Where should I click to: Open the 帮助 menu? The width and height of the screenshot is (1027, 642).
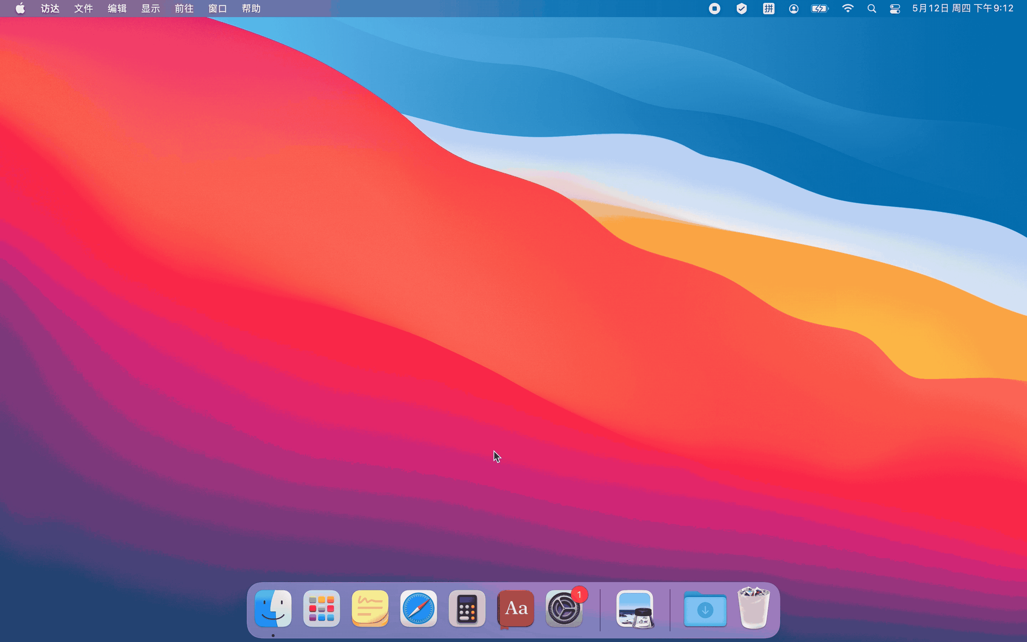tap(251, 9)
